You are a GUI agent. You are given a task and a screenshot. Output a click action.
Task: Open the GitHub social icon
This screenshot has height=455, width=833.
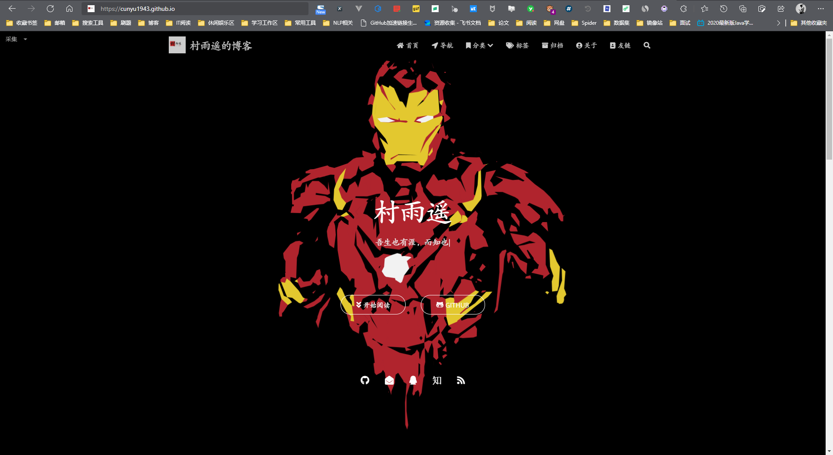pyautogui.click(x=365, y=380)
